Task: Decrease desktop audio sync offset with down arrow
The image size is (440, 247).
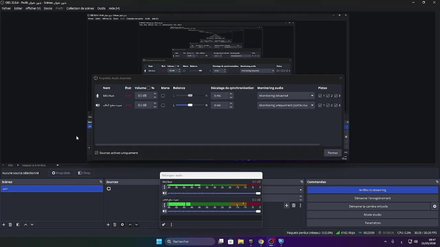Action: [x=231, y=107]
